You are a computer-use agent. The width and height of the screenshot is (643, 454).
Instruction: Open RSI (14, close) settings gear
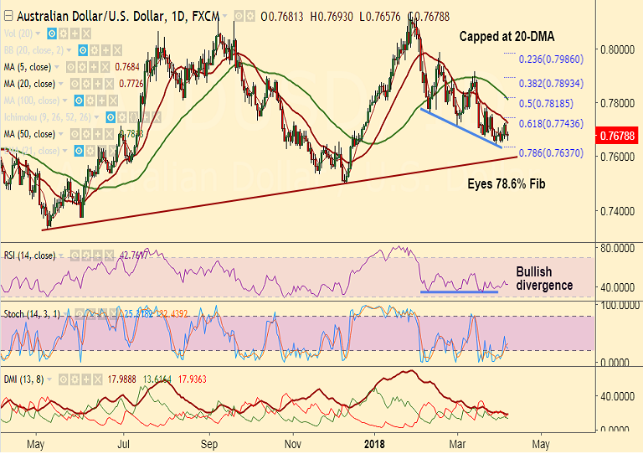[x=86, y=255]
